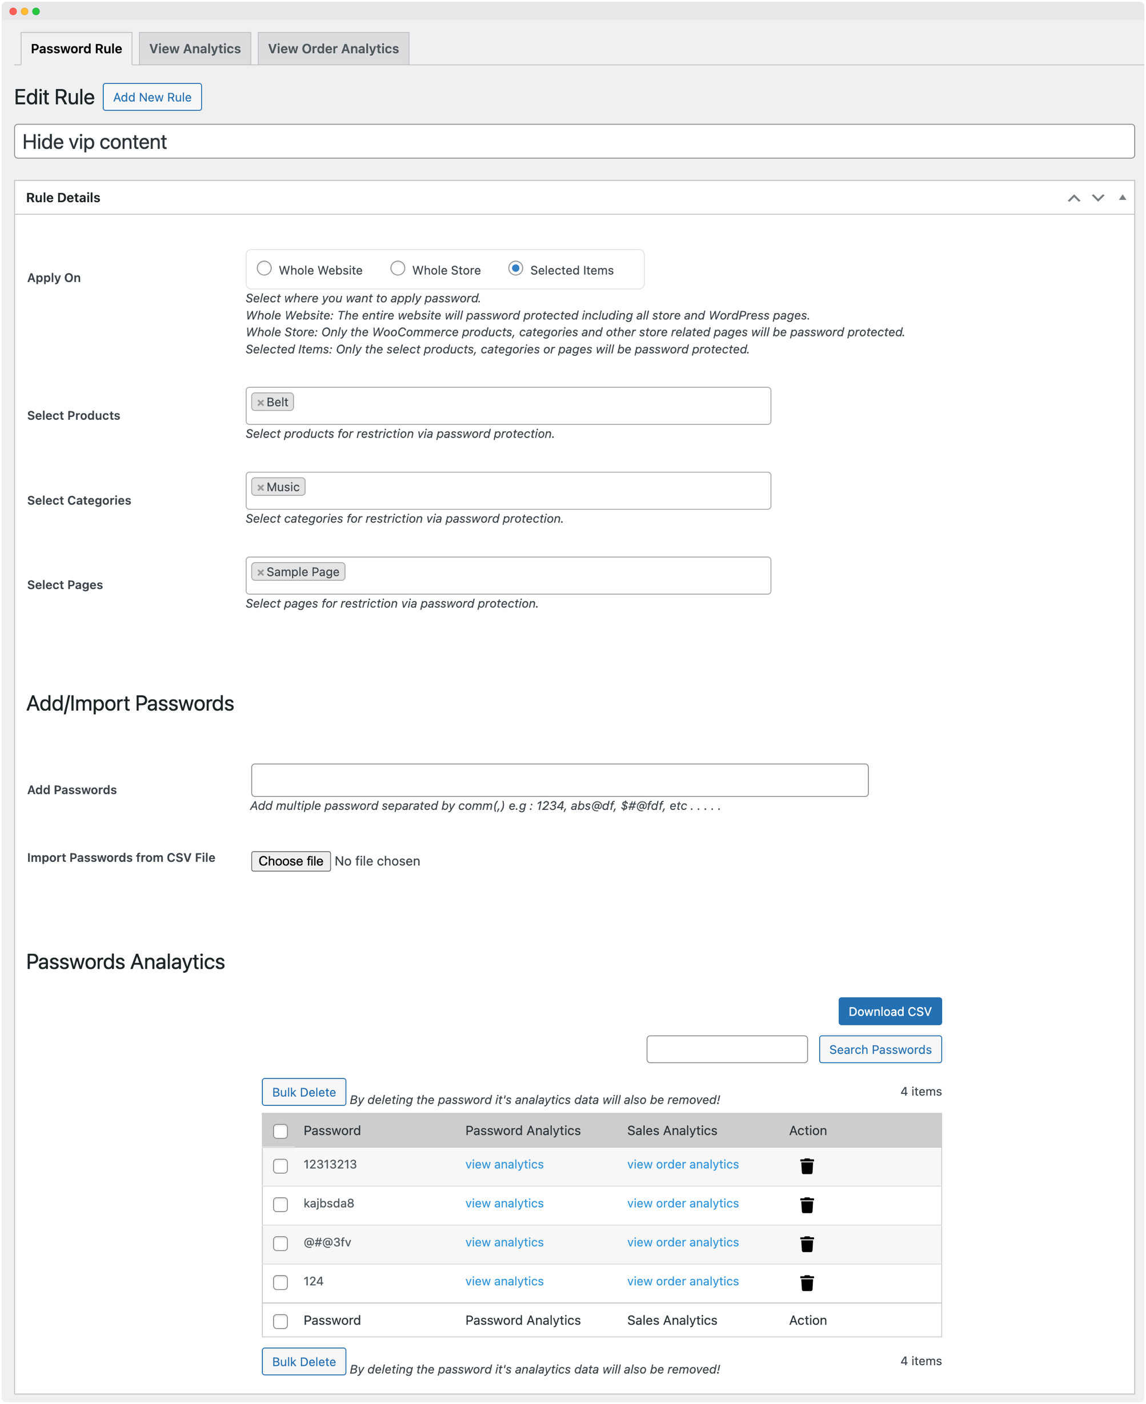Open the View Order Analytics tab
This screenshot has width=1146, height=1404.
tap(334, 49)
